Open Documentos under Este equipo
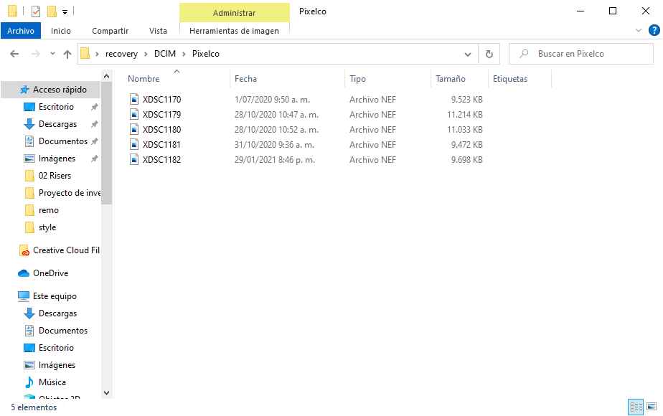663x416 pixels. (63, 331)
